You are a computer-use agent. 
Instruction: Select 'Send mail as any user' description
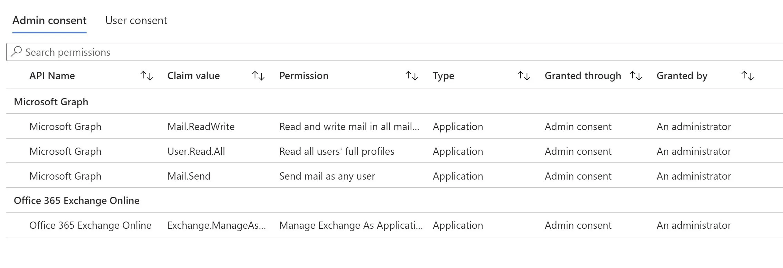(x=327, y=176)
